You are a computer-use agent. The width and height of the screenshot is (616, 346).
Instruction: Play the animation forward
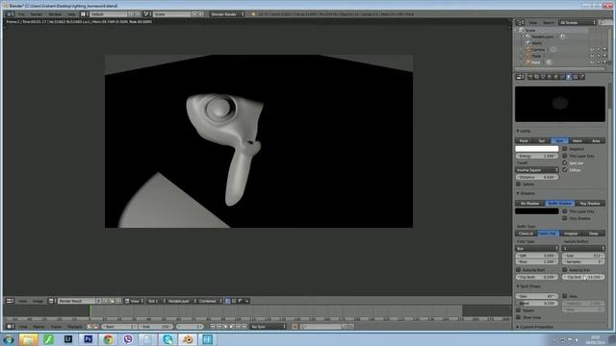[x=232, y=327]
